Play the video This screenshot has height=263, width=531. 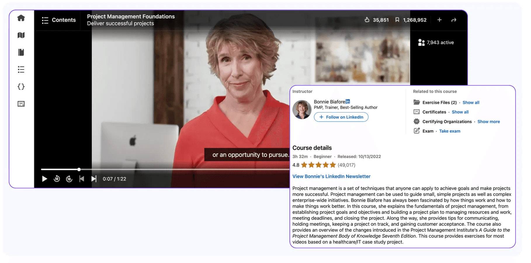tap(44, 179)
